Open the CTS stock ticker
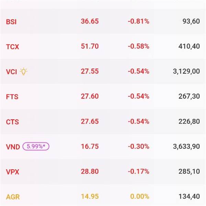This screenshot has height=206, width=206. click(12, 122)
